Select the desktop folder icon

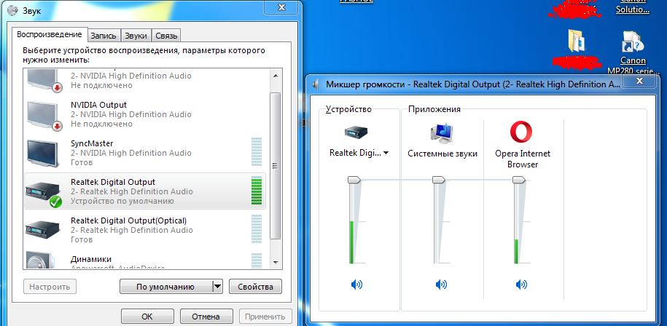(577, 41)
